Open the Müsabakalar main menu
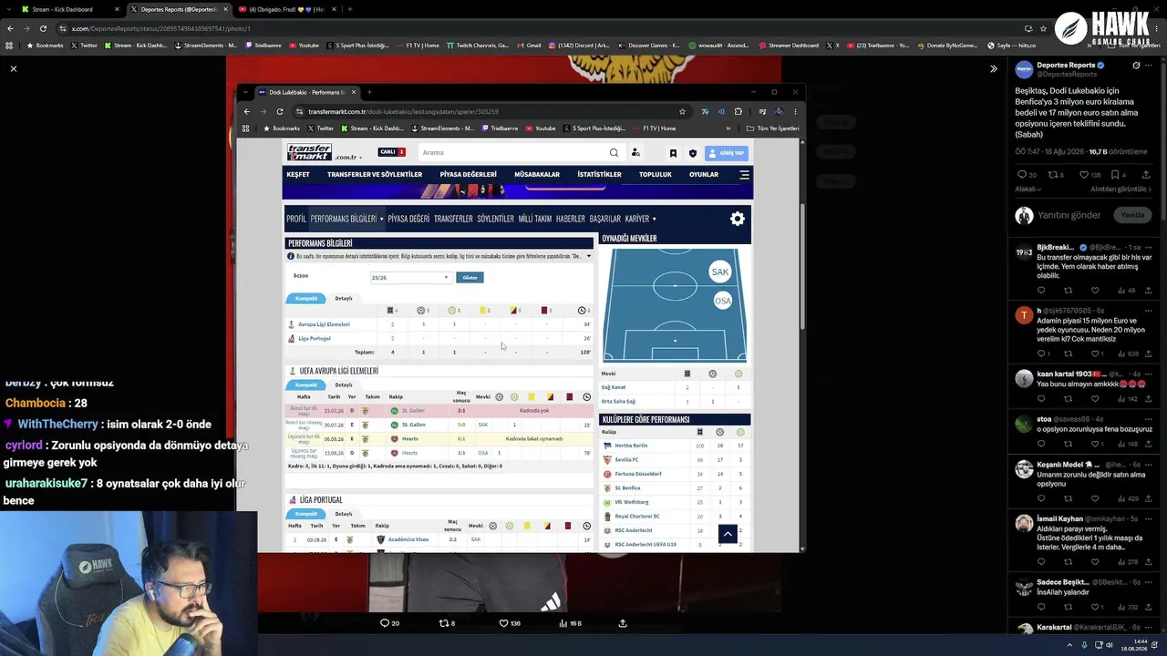Viewport: 1167px width, 656px height. 537,174
